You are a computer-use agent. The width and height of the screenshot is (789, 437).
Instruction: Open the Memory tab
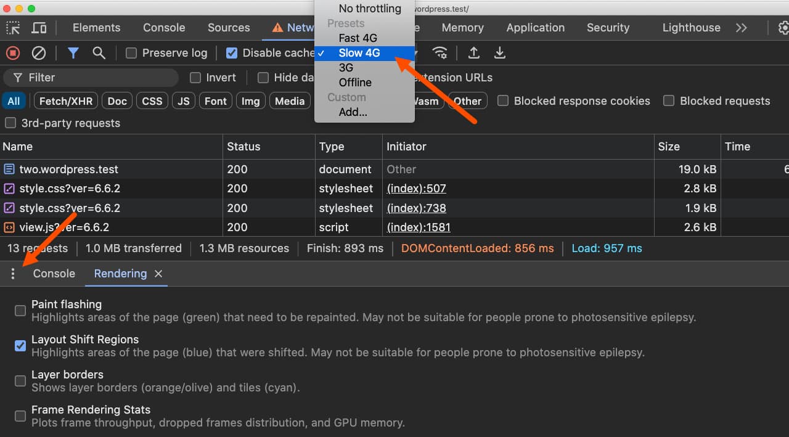[x=462, y=28]
